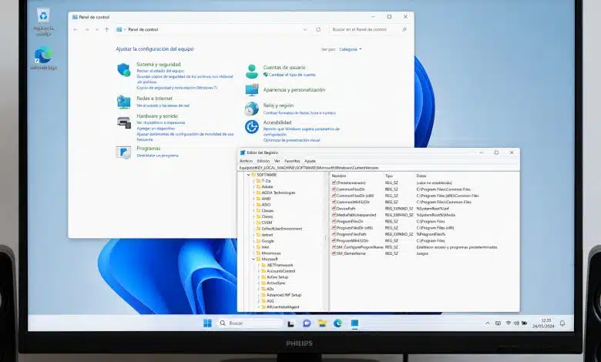Expand the Active Setup registry key
This screenshot has width=601, height=362.
[x=259, y=277]
